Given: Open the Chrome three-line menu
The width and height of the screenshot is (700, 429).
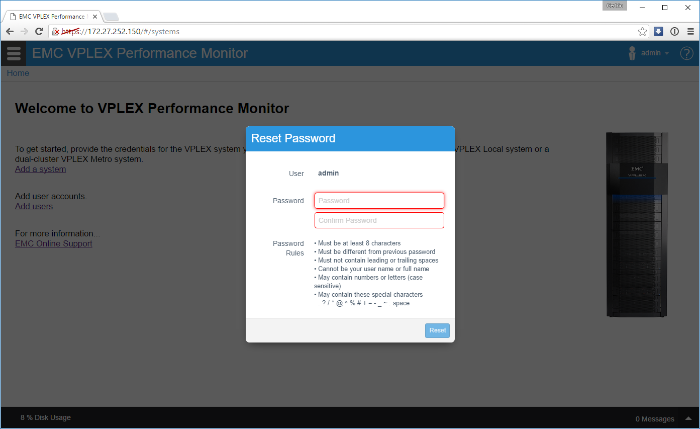Looking at the screenshot, I should 690,32.
